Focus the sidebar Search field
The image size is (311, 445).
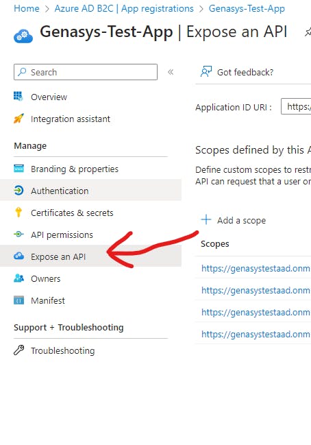click(86, 72)
